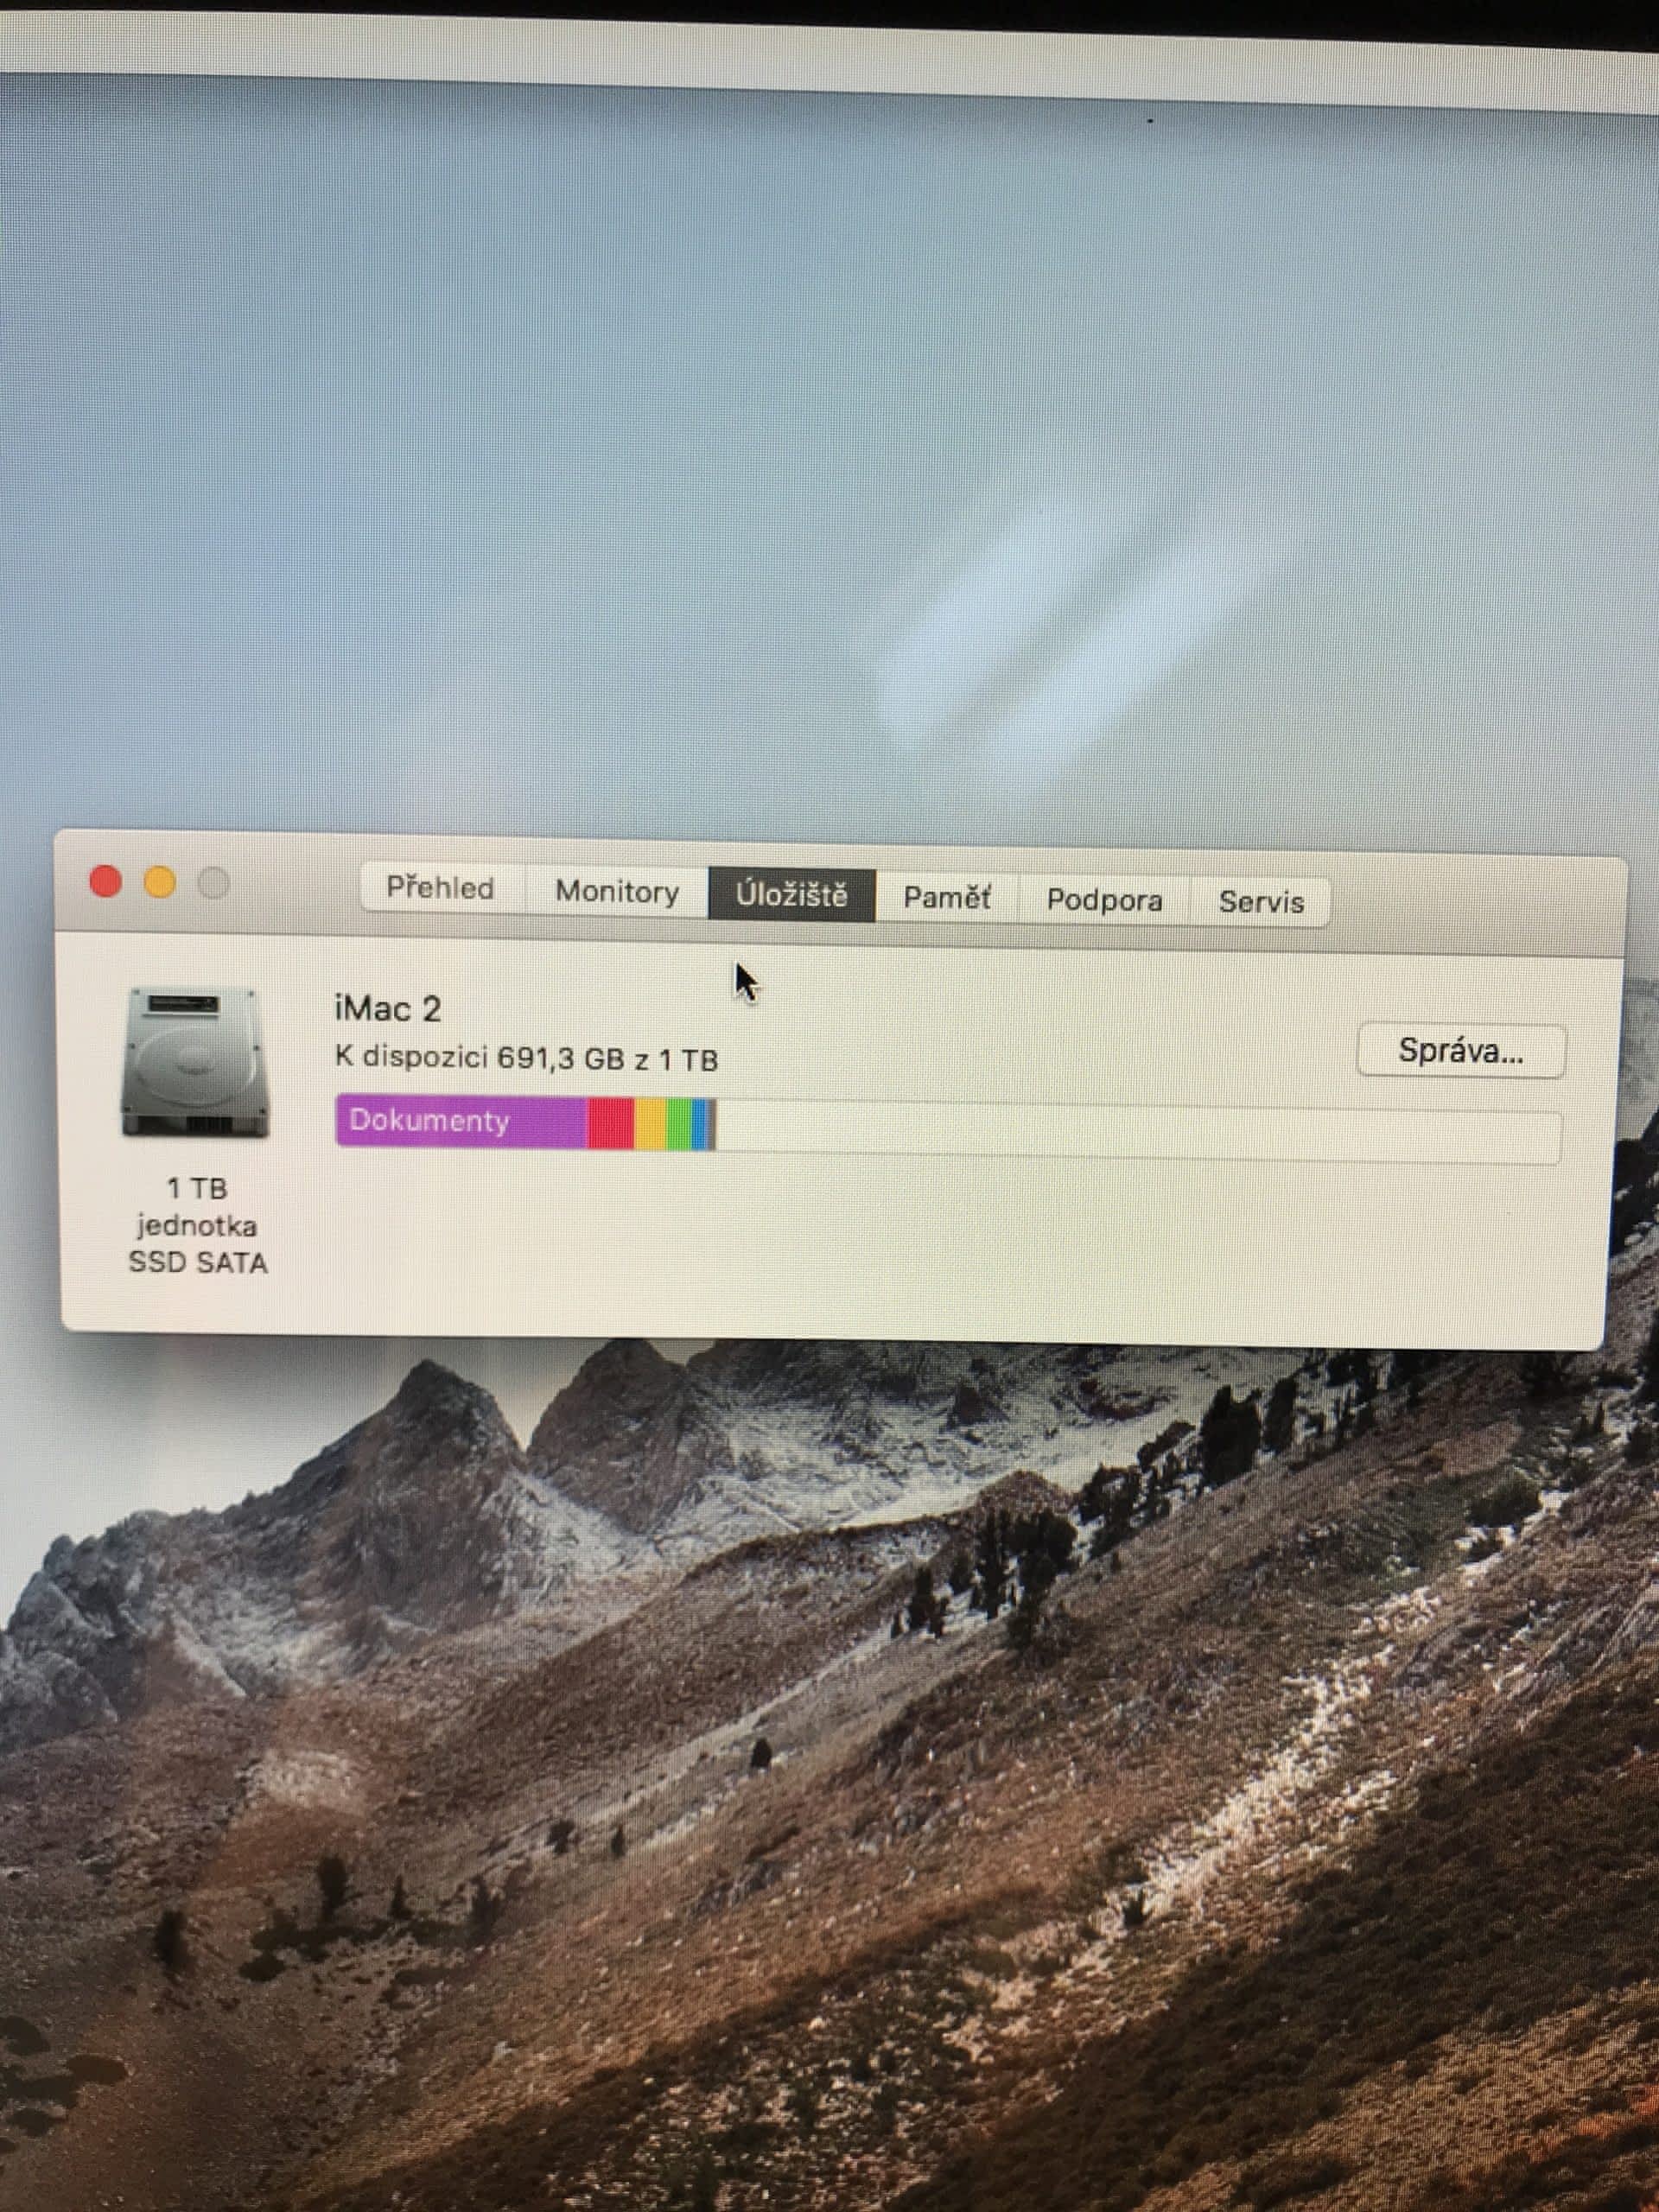1659x2212 pixels.
Task: Click the greyed-out zoom window button
Action: pos(213,884)
